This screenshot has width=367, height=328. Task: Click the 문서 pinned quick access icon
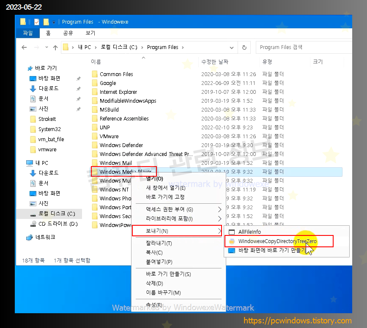pos(33,99)
